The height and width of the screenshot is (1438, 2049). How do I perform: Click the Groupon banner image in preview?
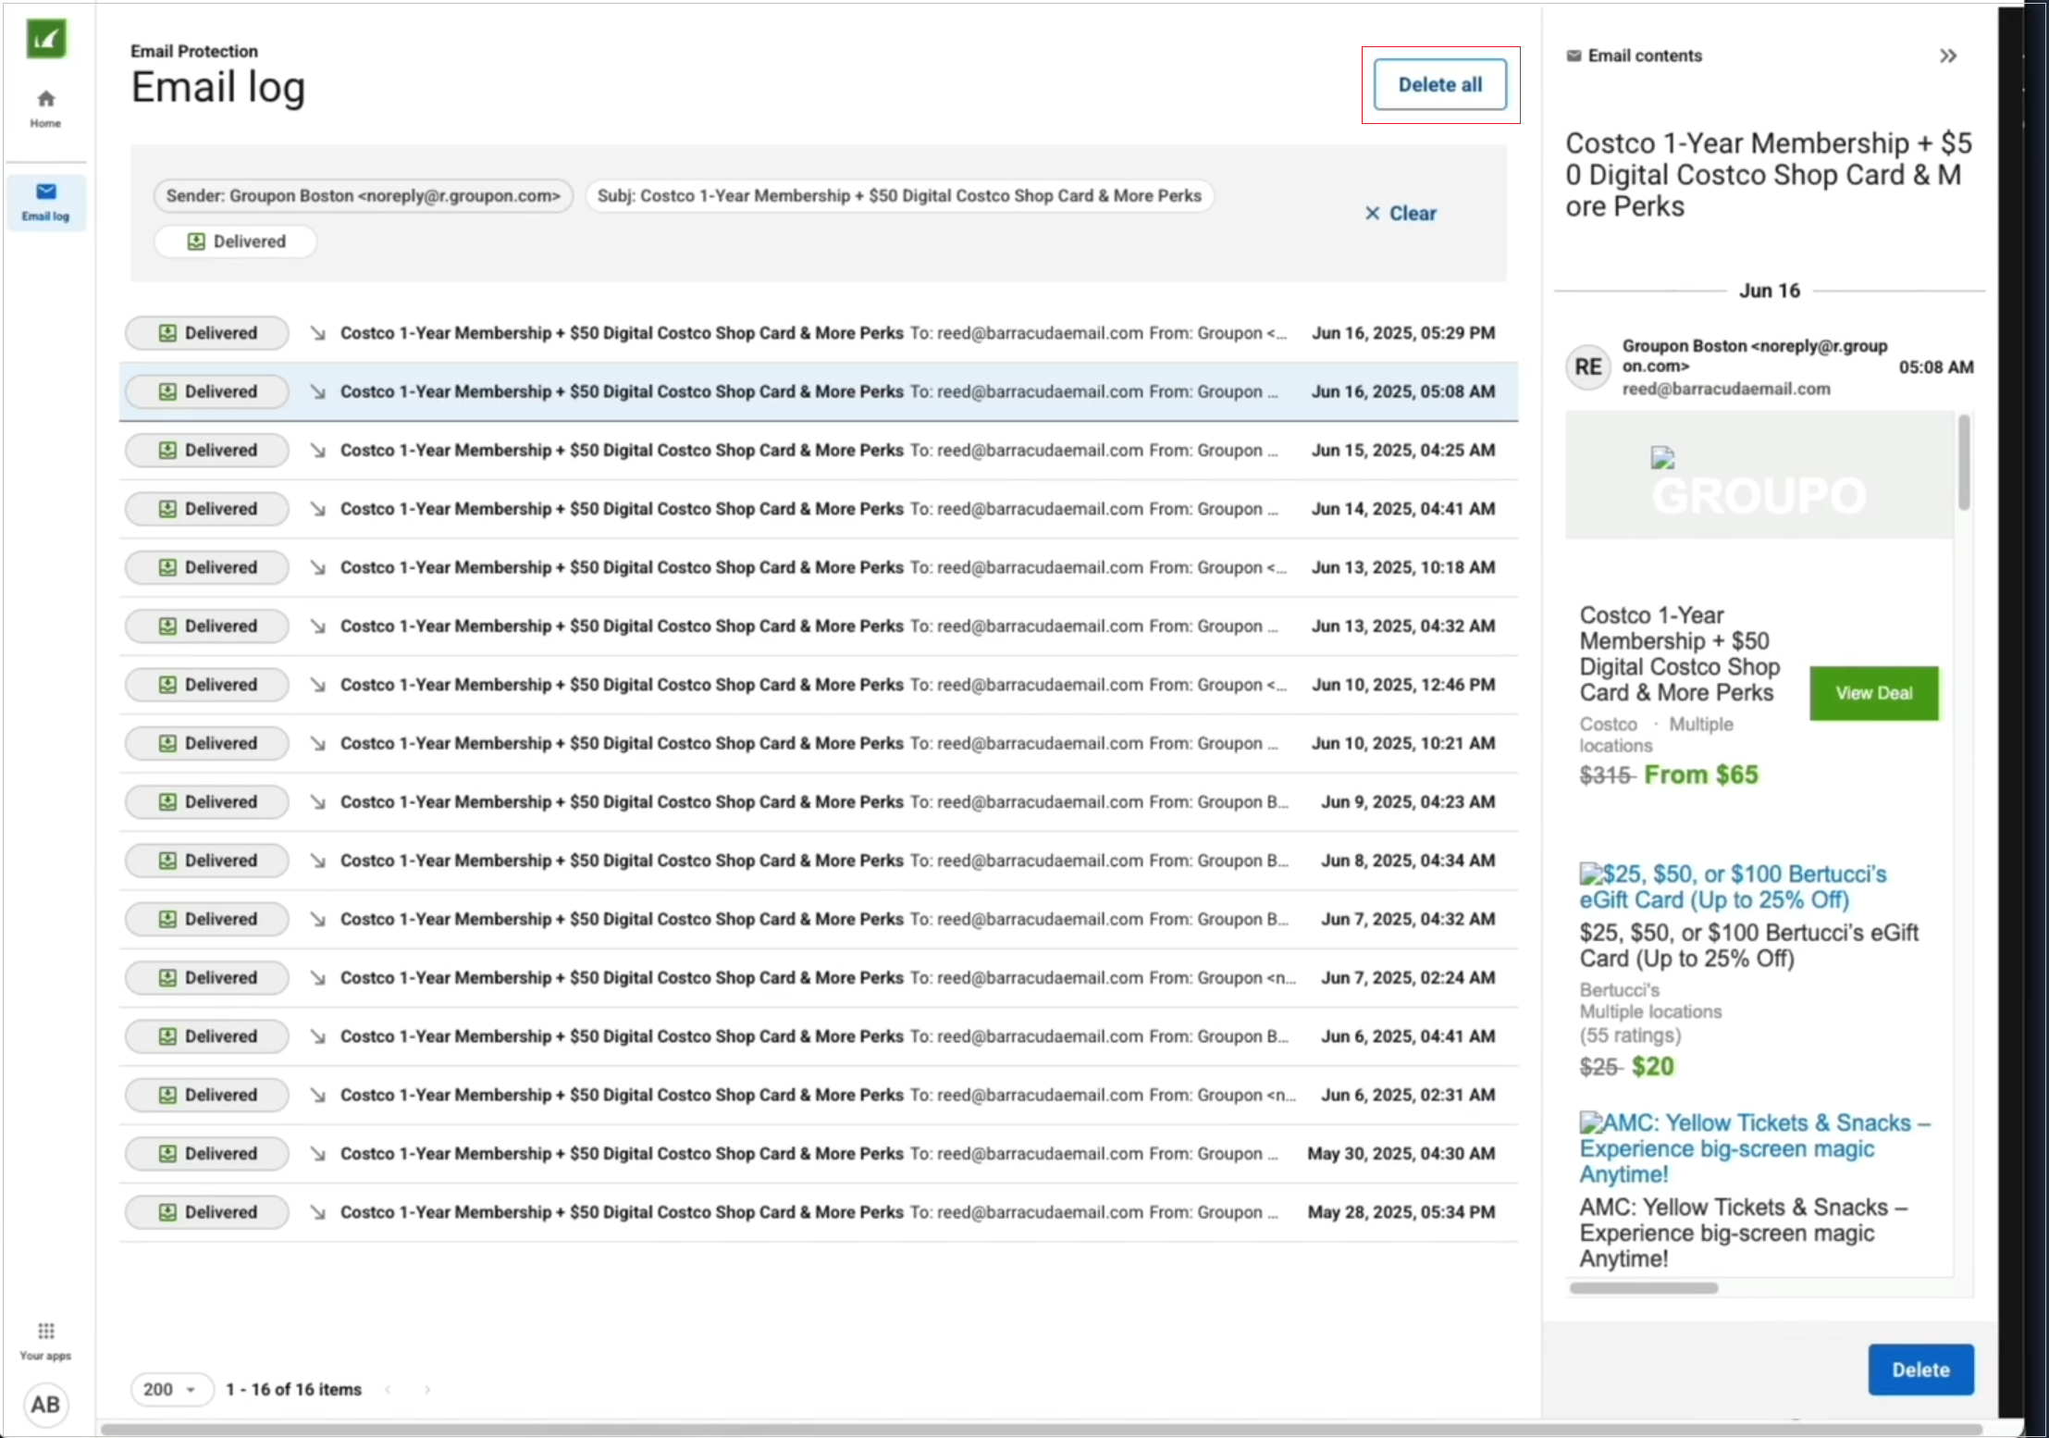(x=1759, y=476)
